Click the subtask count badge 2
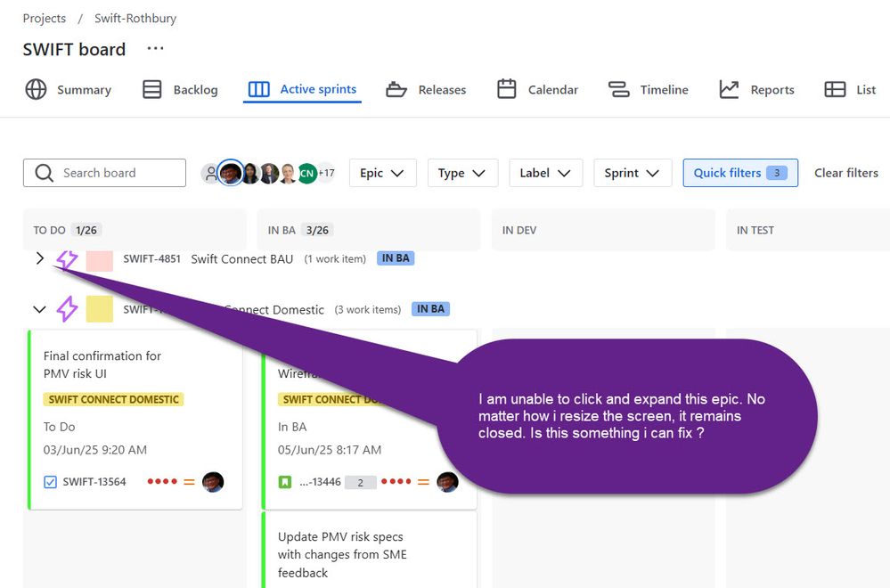Screen dimensions: 890x588 pos(361,483)
